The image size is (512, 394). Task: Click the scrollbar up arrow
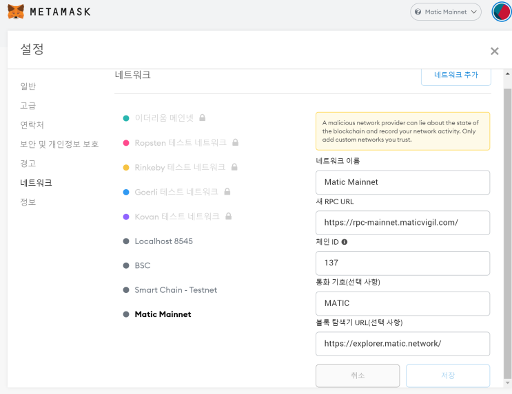tap(507, 74)
